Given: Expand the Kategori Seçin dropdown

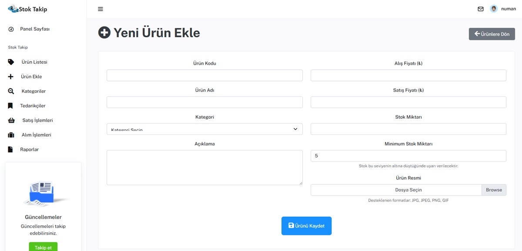Looking at the screenshot, I should (204, 129).
